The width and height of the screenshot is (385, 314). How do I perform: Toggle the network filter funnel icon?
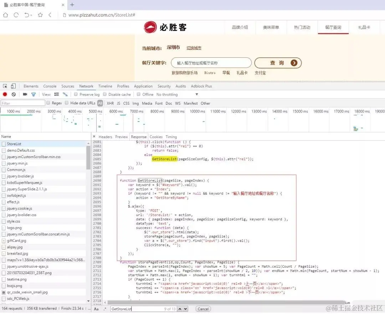coord(34,94)
